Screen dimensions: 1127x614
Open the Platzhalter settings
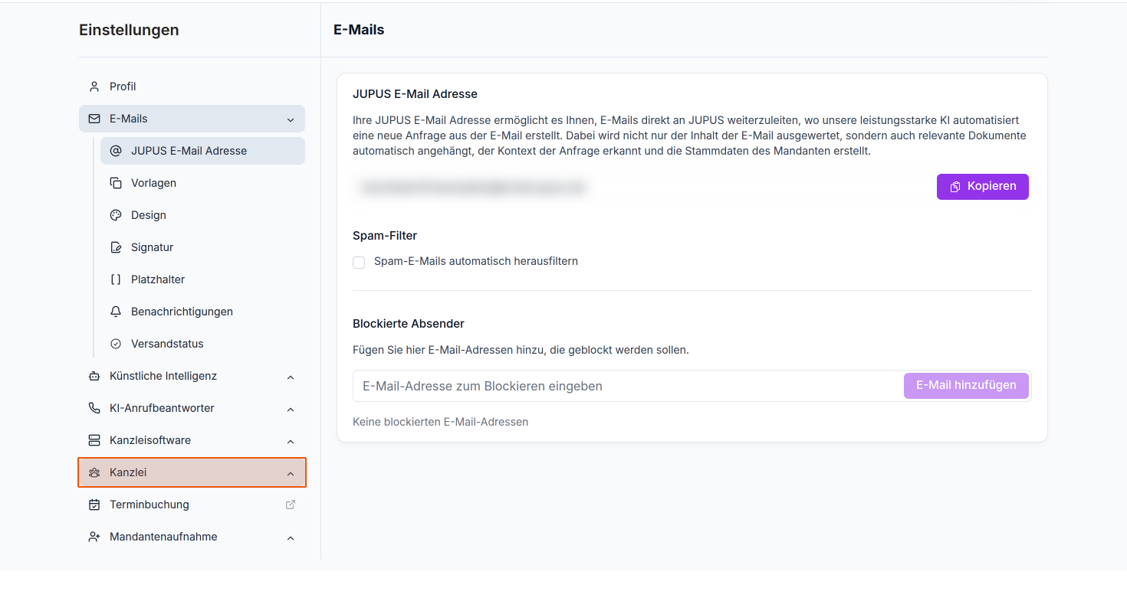(202, 279)
